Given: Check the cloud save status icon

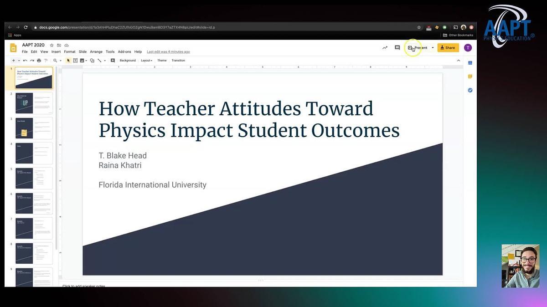Looking at the screenshot, I should coord(67,46).
